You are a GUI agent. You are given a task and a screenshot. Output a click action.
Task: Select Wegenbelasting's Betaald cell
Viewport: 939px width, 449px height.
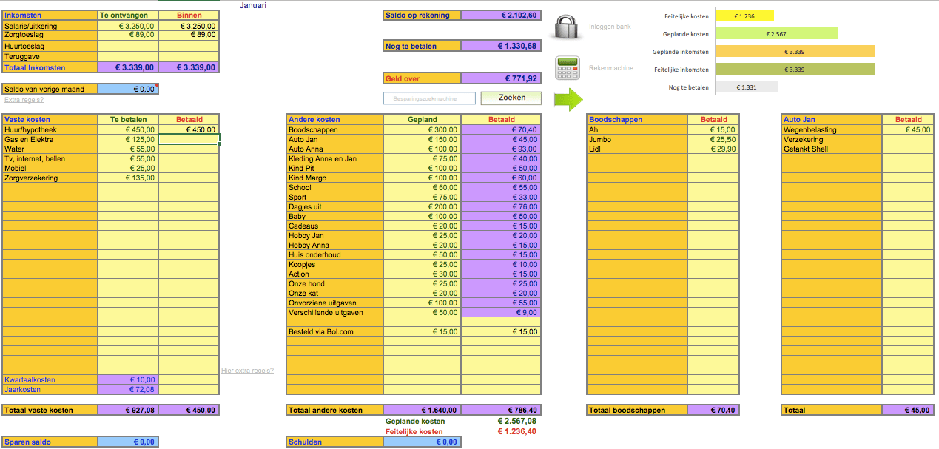click(908, 130)
